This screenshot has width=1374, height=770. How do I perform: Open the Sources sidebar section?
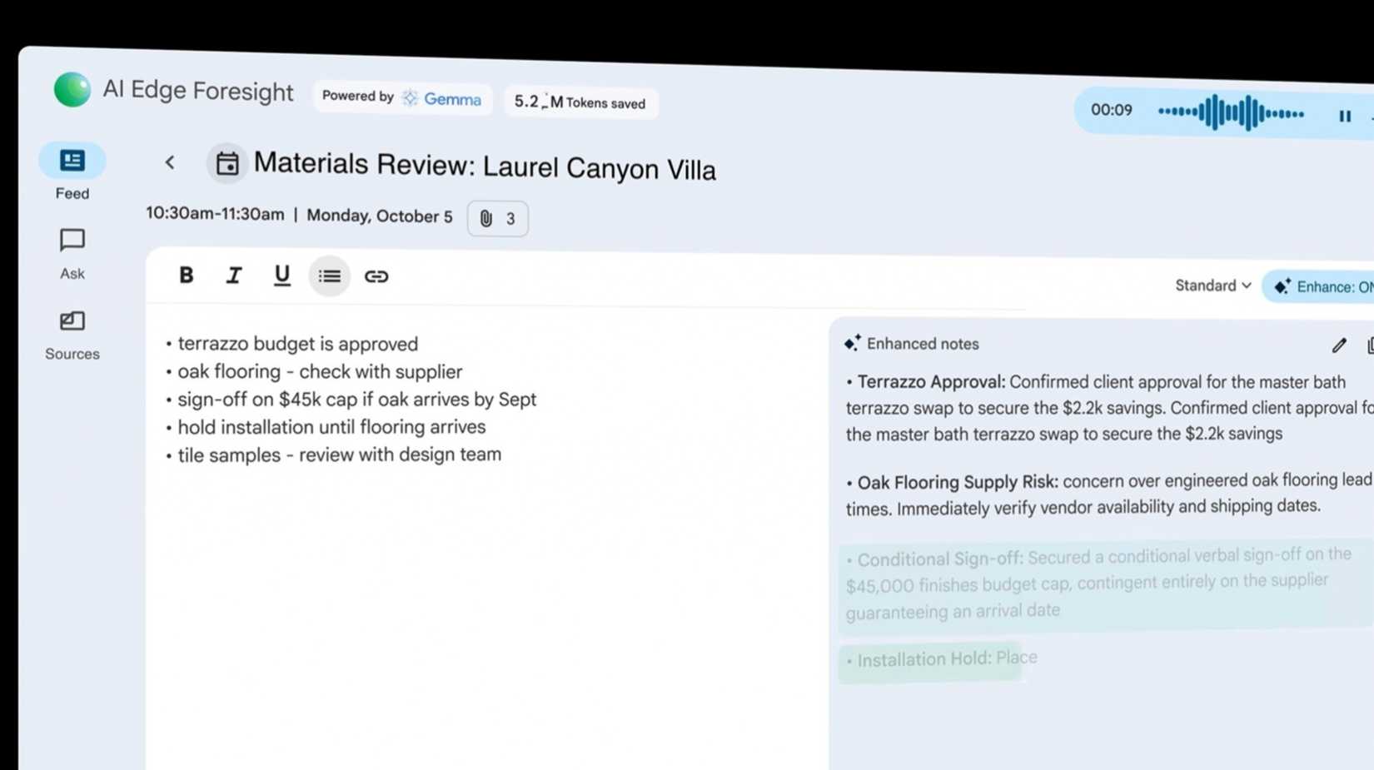[x=72, y=335]
